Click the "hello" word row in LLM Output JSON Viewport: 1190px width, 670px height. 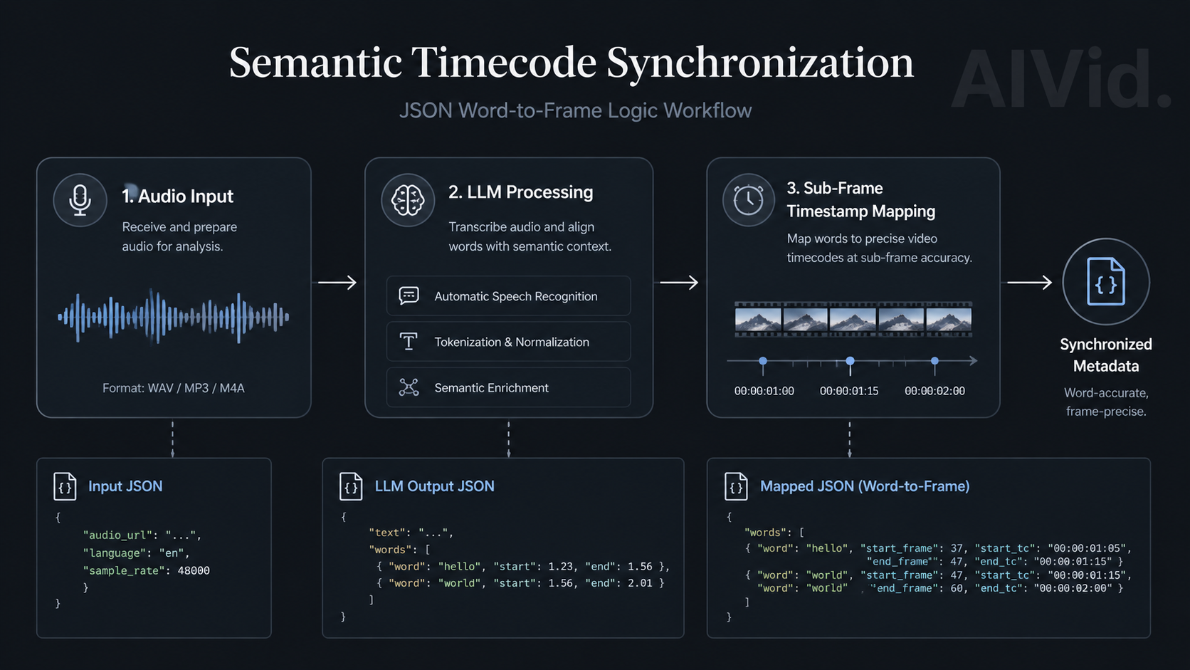point(523,566)
